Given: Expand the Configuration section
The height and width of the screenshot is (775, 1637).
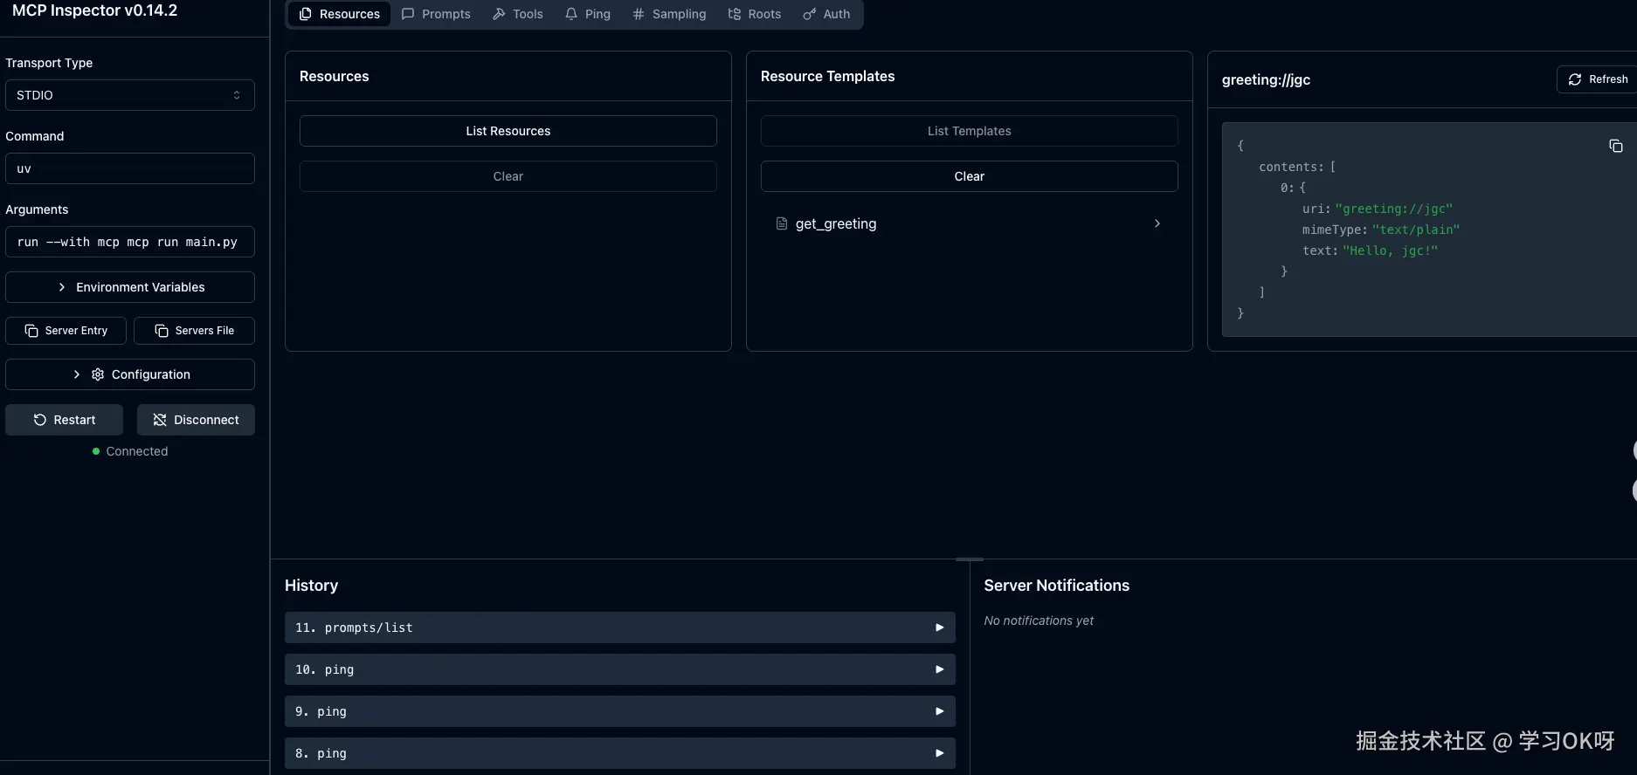Looking at the screenshot, I should [x=130, y=374].
